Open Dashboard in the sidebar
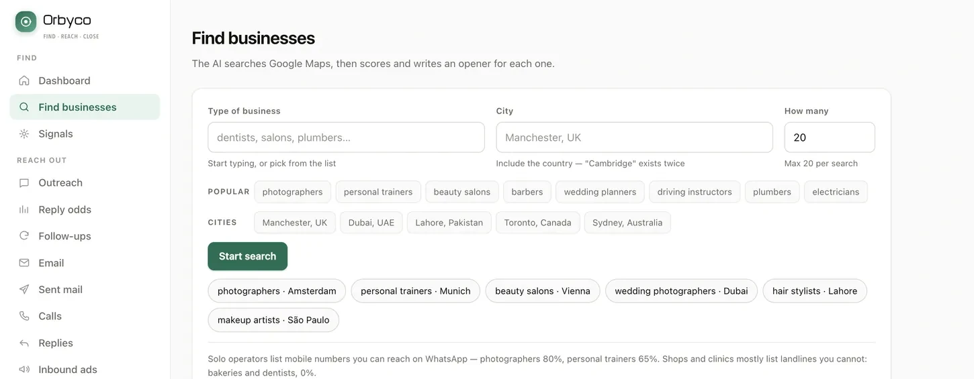 pos(85,80)
